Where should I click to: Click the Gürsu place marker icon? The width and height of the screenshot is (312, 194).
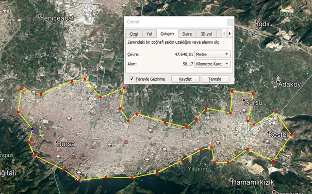[244, 100]
